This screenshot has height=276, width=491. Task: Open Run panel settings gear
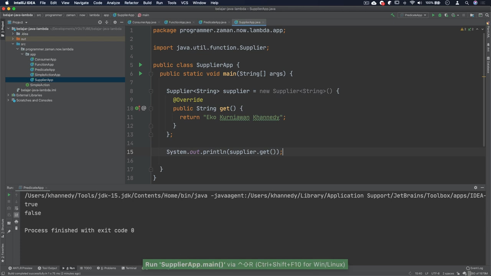pyautogui.click(x=476, y=188)
